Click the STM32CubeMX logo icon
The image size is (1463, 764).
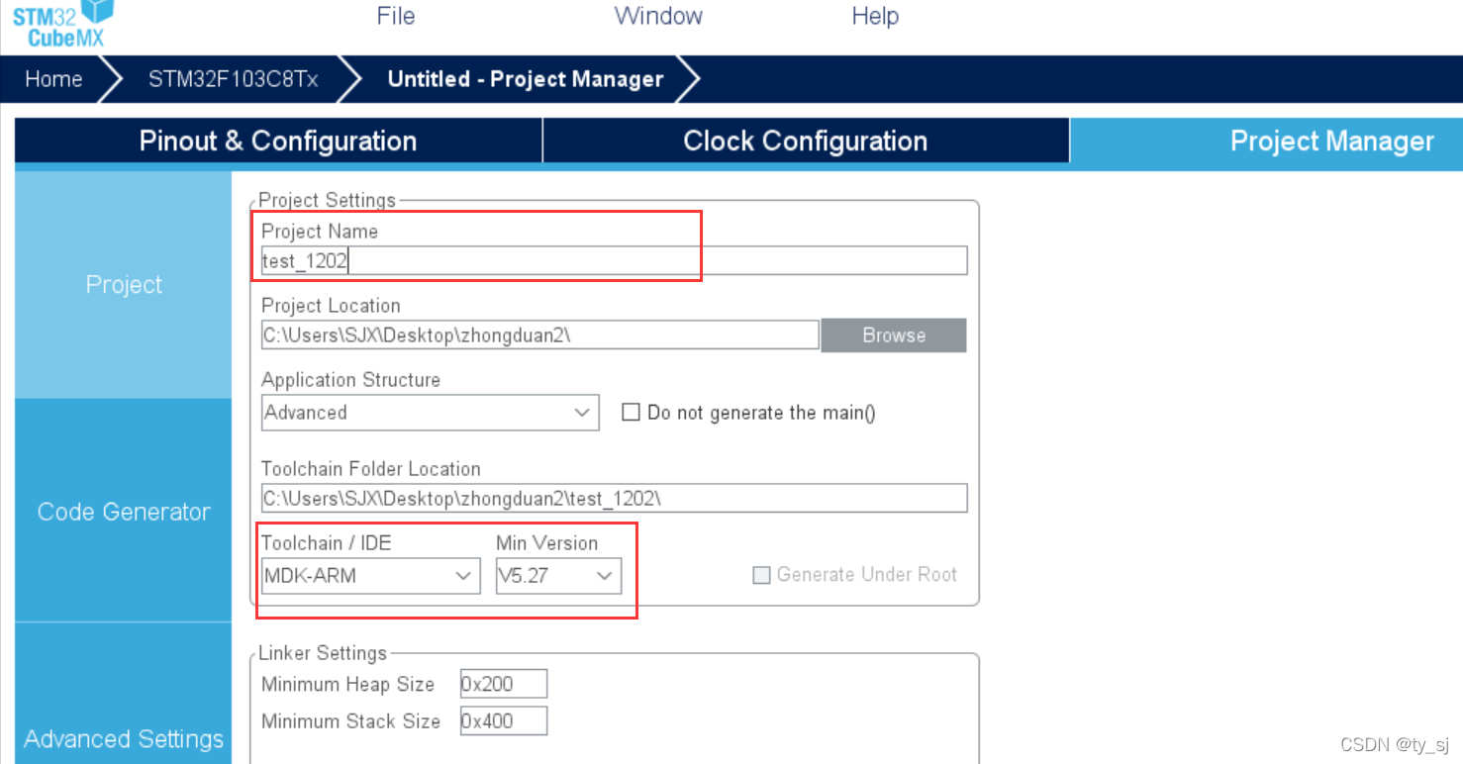pos(64,24)
